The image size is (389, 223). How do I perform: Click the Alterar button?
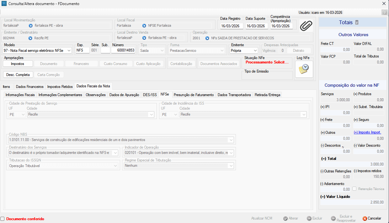pyautogui.click(x=290, y=218)
